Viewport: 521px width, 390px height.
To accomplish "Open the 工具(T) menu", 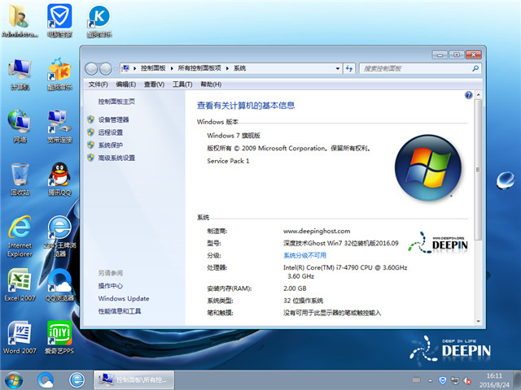I will tap(182, 84).
